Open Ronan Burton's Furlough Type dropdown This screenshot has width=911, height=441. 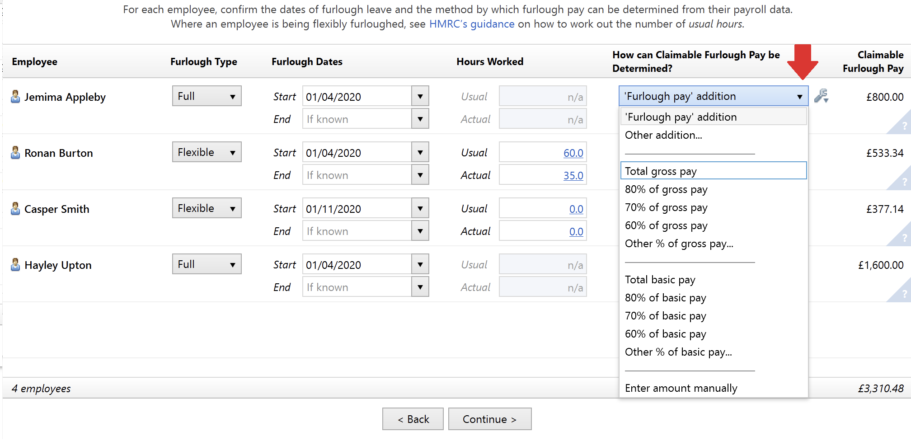[x=207, y=152]
